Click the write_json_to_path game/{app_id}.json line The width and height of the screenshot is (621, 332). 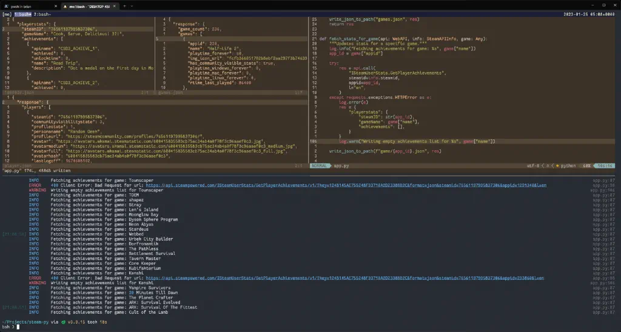coord(385,151)
